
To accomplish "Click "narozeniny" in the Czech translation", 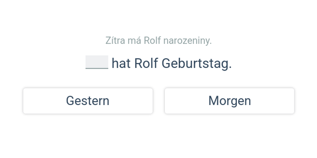I will pos(187,40).
